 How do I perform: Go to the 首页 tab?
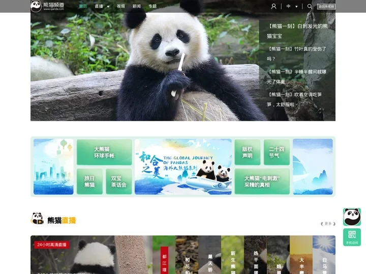(83, 6)
